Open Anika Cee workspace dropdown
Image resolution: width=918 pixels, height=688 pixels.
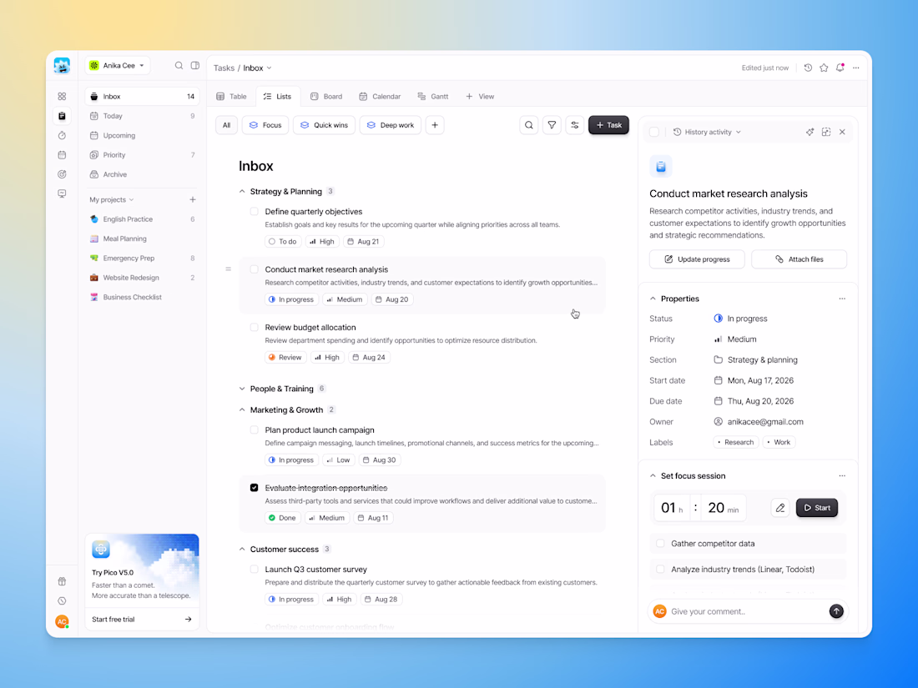118,66
